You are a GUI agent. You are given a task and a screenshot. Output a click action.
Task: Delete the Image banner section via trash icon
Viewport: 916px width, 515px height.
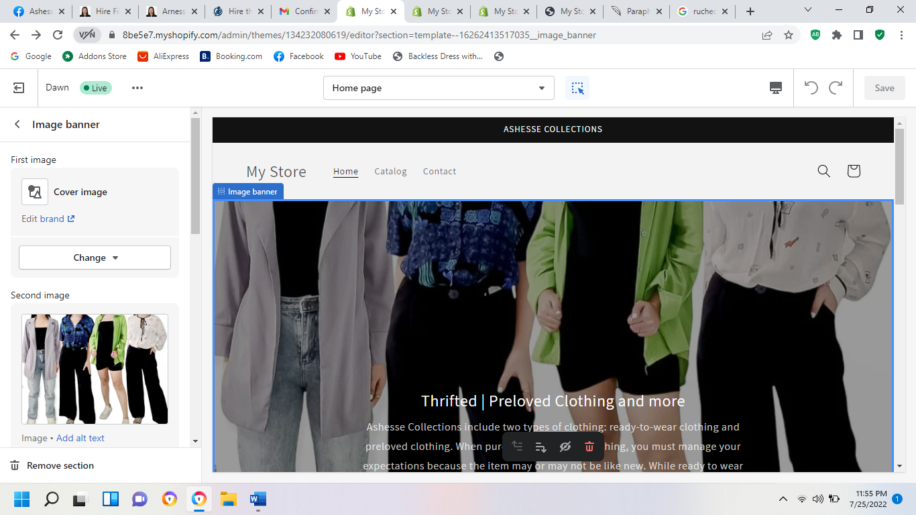click(x=589, y=447)
